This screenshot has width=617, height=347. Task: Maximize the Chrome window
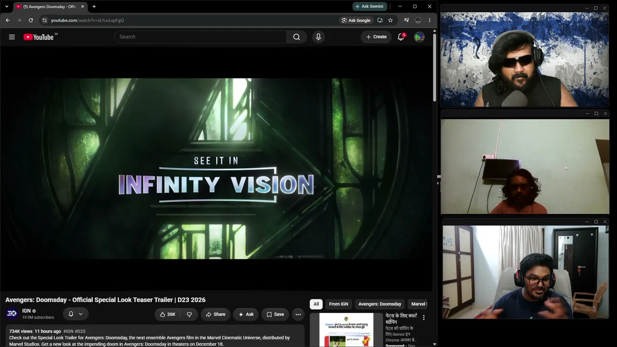coord(415,6)
